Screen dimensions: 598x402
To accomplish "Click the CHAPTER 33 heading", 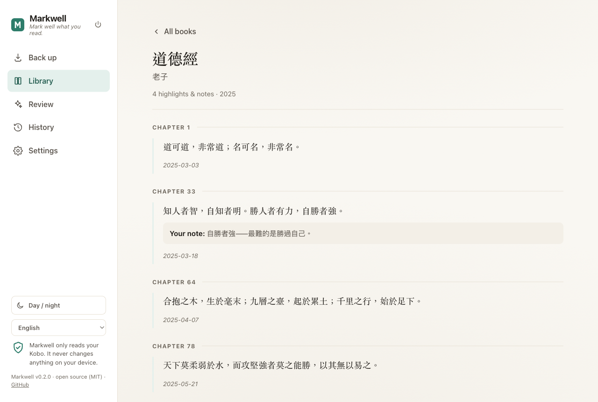I will 174,191.
